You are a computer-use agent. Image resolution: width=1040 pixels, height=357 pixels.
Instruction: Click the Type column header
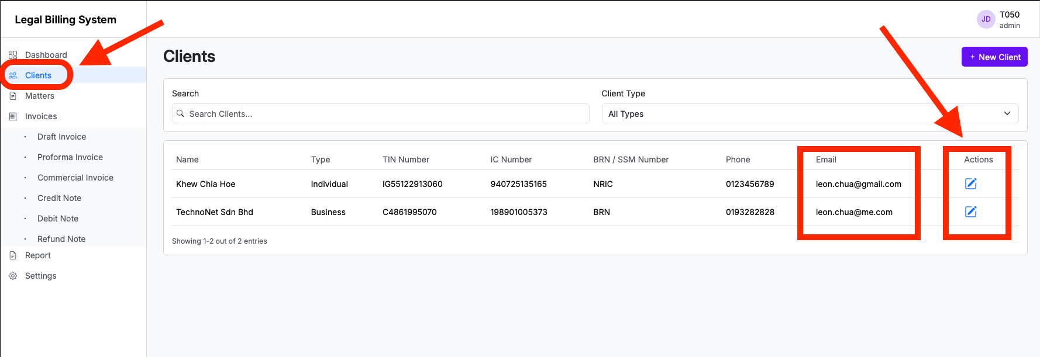[x=321, y=160]
